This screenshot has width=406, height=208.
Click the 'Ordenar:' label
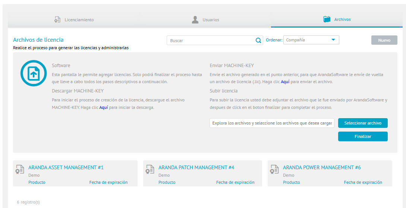tap(274, 40)
